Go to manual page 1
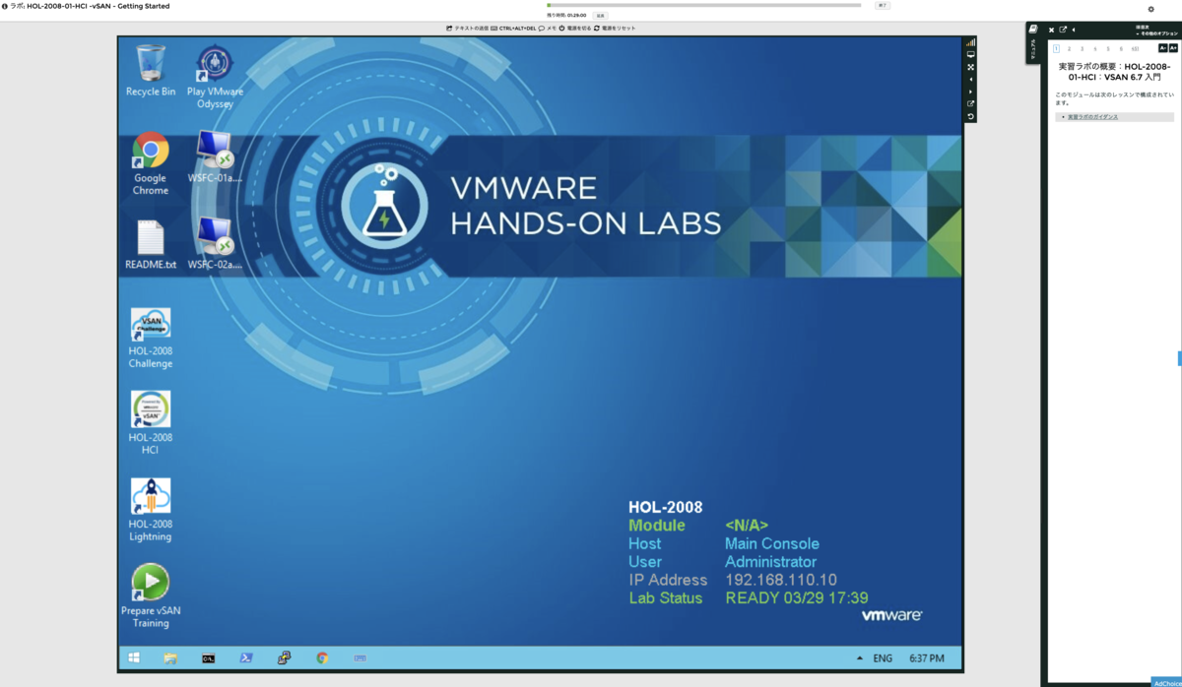1182x687 pixels. click(1056, 48)
